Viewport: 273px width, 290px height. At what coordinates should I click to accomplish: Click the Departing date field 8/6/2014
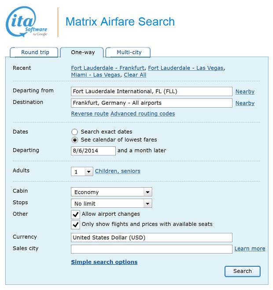[93, 151]
